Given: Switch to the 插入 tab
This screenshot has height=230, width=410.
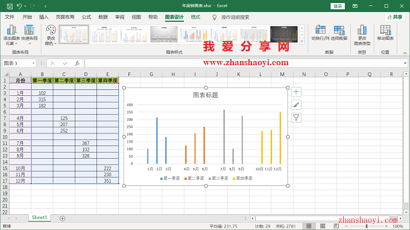Looking at the screenshot, I should coord(43,17).
